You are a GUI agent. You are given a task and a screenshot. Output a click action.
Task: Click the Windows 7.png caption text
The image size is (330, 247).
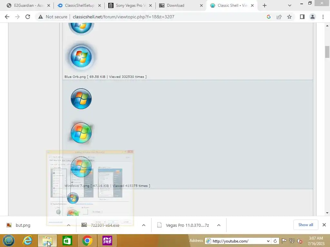pyautogui.click(x=107, y=186)
